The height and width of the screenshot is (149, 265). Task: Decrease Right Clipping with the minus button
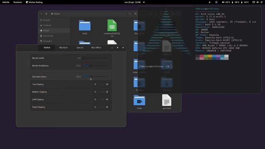click(x=102, y=107)
